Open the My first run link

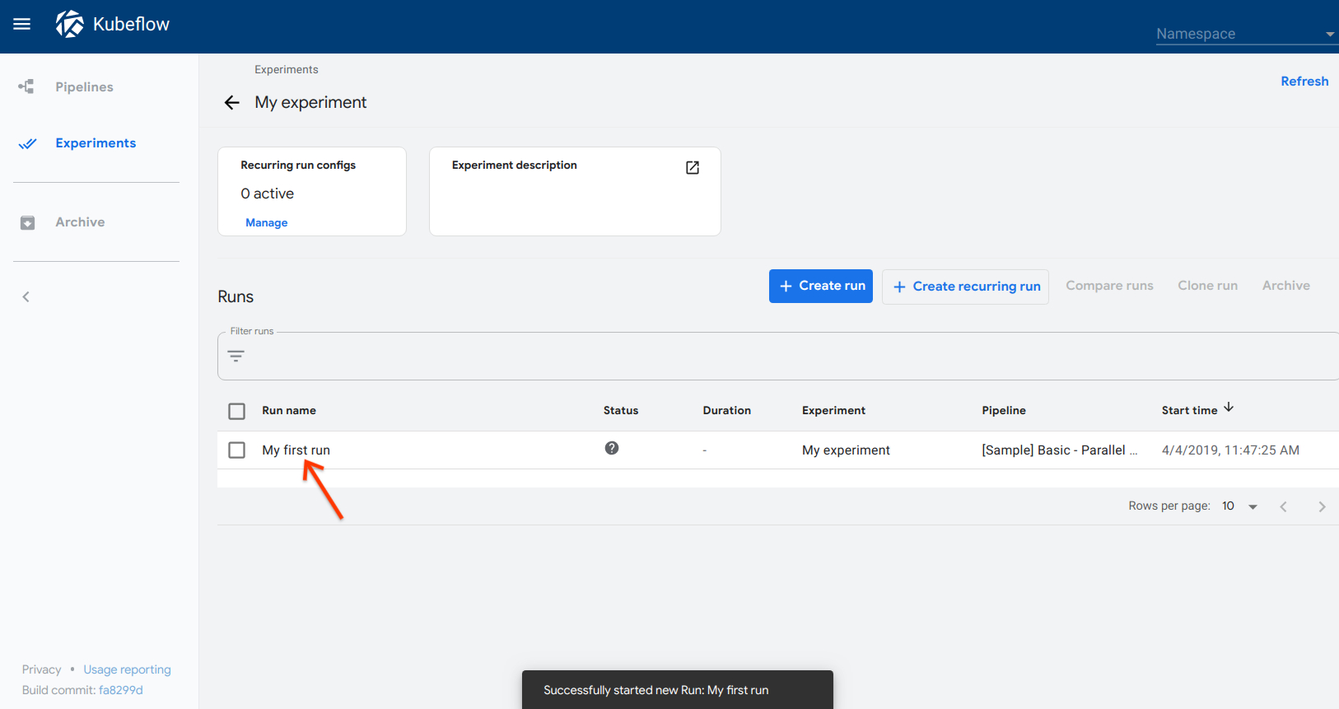click(x=296, y=450)
